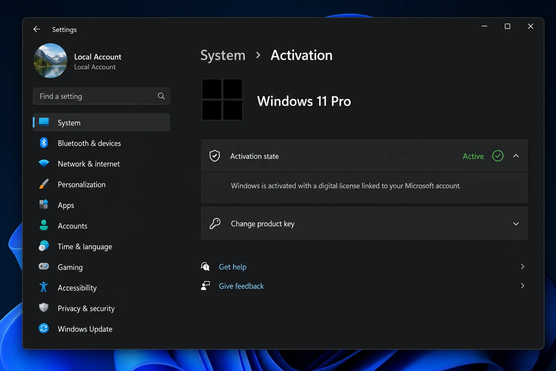Open Apps settings label

(66, 205)
